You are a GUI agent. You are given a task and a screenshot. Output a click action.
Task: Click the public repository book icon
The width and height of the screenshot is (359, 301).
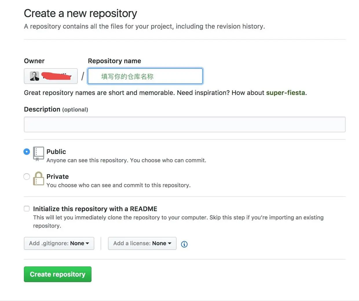[39, 153]
